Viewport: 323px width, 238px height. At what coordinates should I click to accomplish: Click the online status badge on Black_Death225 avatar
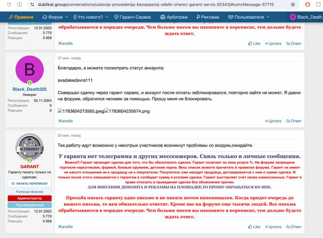tap(30, 83)
